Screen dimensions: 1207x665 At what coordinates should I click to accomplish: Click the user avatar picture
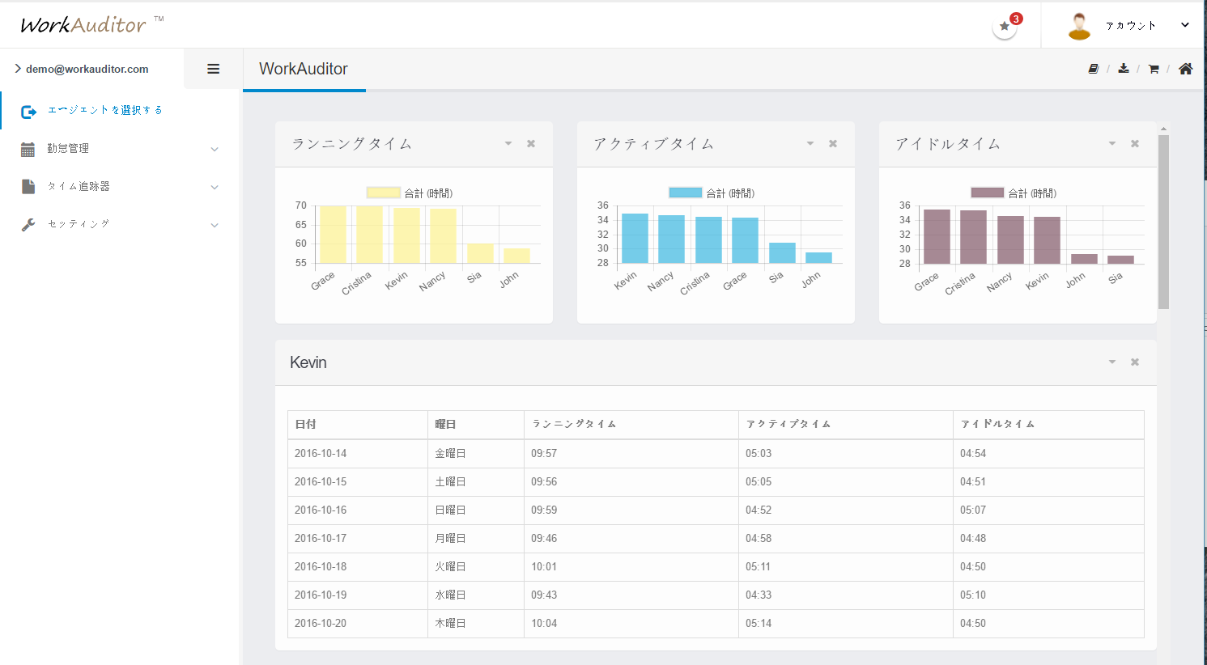click(1079, 26)
